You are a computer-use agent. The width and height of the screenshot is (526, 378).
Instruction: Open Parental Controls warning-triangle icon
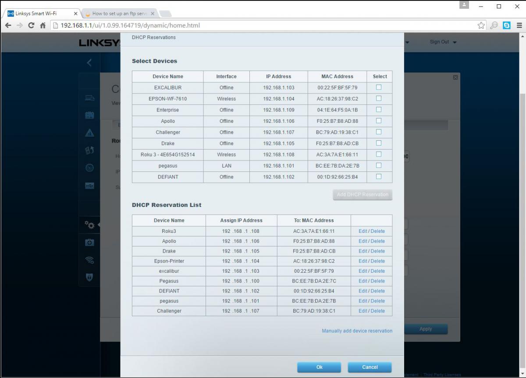pyautogui.click(x=89, y=133)
